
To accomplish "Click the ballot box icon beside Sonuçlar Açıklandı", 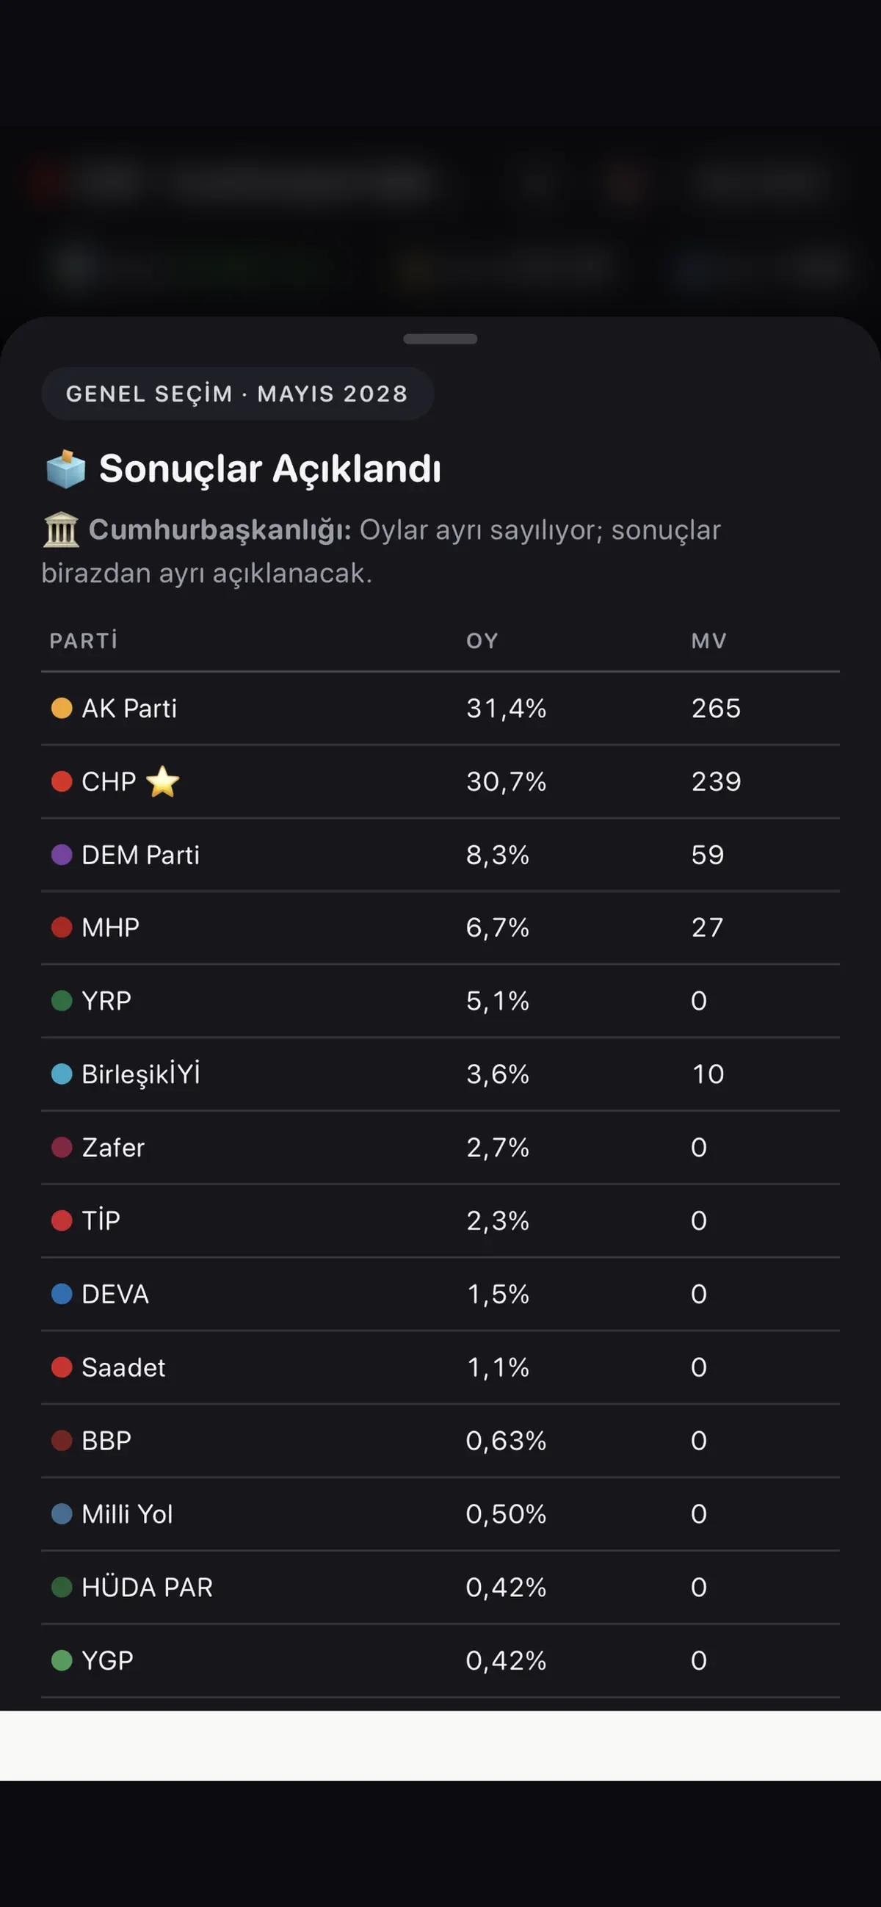I will (66, 468).
